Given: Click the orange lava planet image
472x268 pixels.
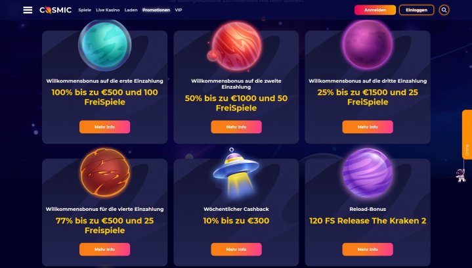Looking at the screenshot, I should tap(105, 172).
